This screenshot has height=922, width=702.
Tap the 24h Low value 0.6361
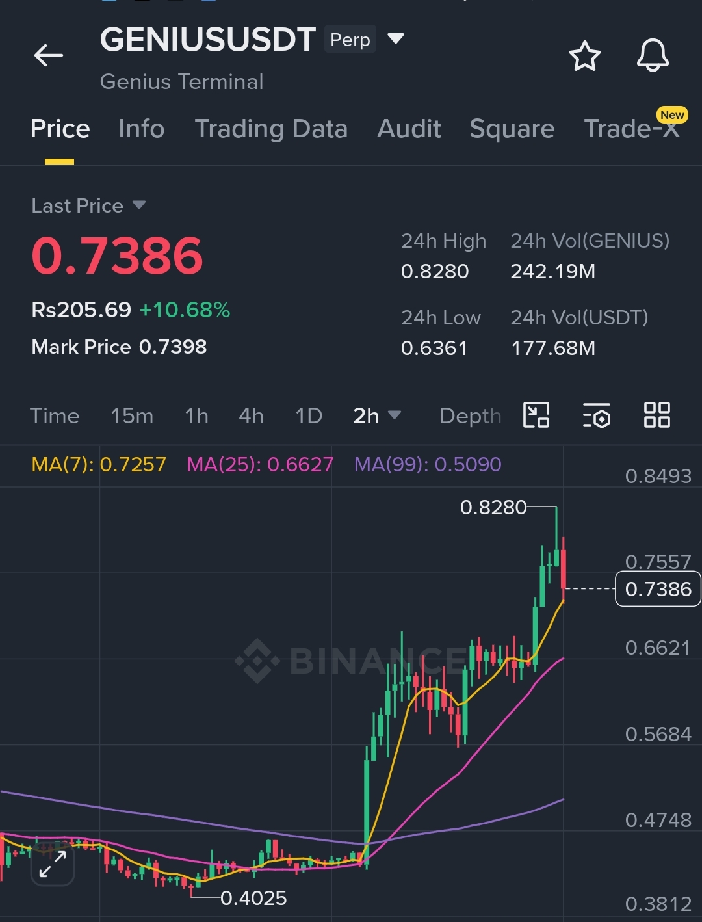tap(434, 348)
